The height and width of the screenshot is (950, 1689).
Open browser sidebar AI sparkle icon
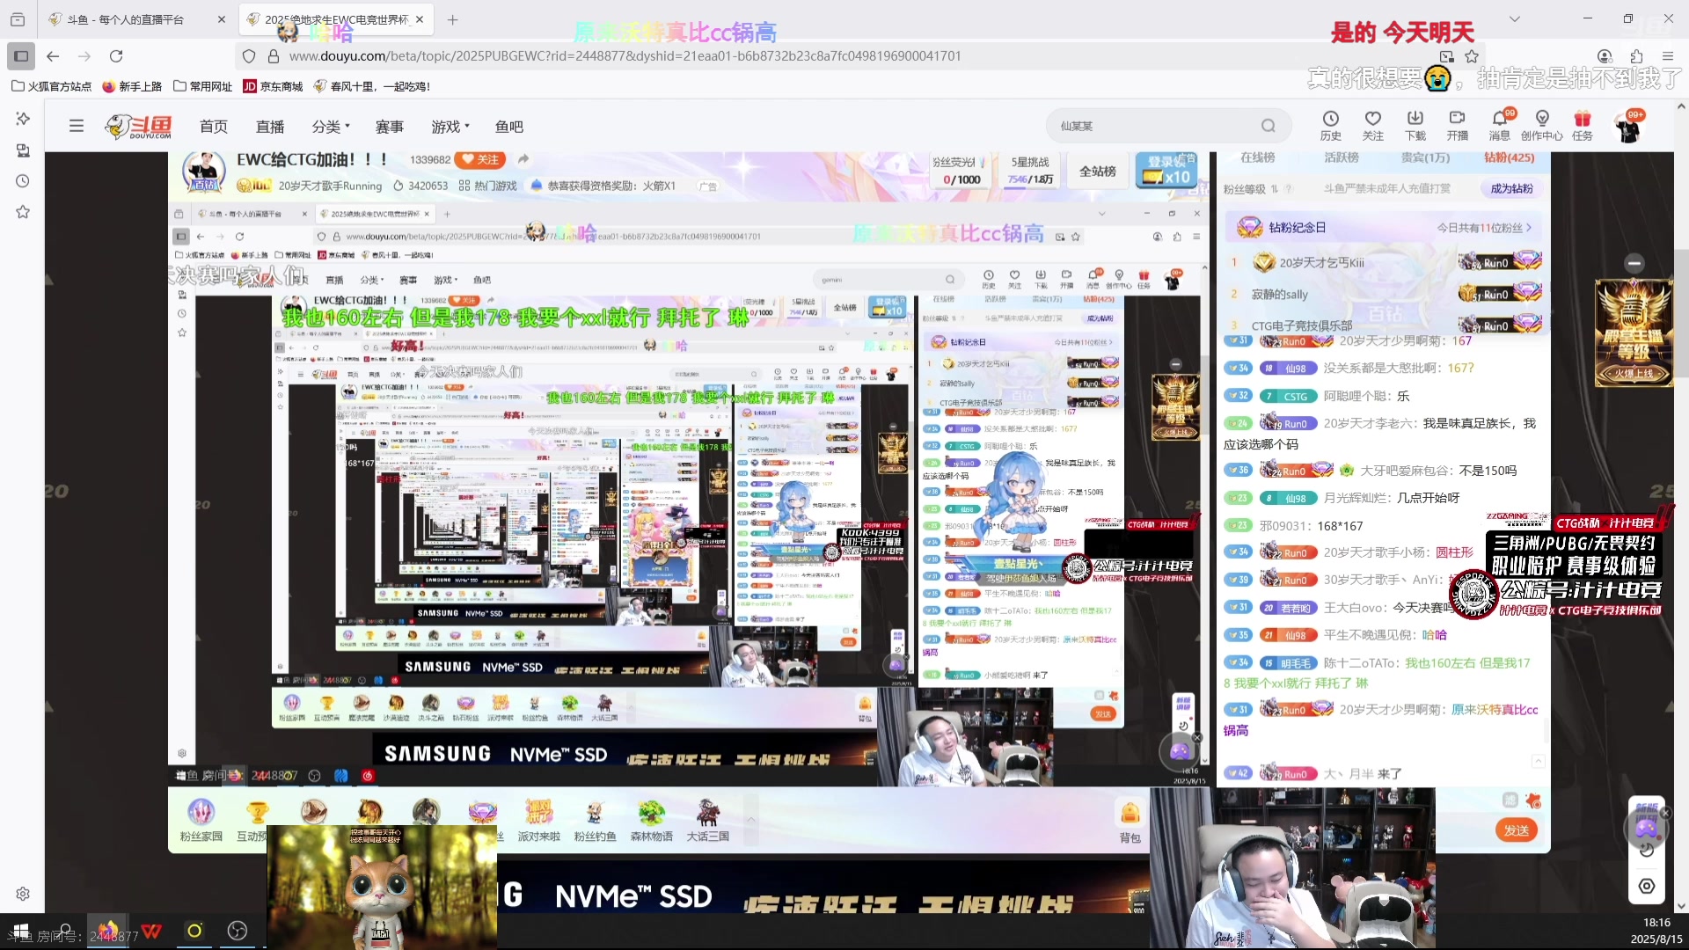click(23, 119)
